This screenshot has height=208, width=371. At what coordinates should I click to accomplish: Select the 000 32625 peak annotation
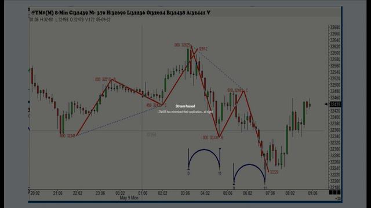[182, 45]
